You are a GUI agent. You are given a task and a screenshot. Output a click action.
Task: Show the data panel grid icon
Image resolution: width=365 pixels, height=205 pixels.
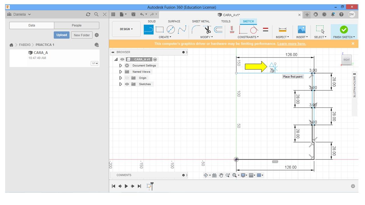point(113,14)
